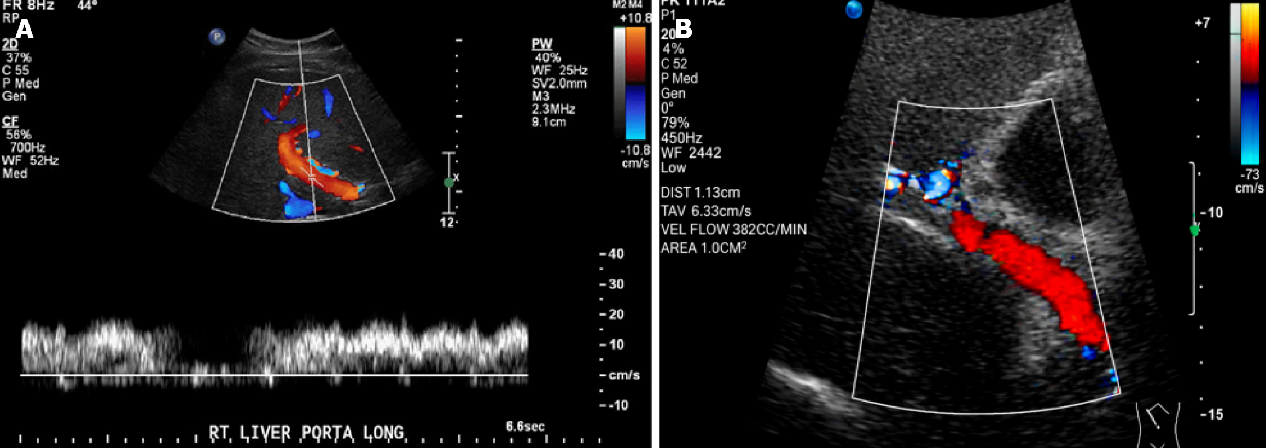Click the green focal zone marker in panel A

click(449, 183)
